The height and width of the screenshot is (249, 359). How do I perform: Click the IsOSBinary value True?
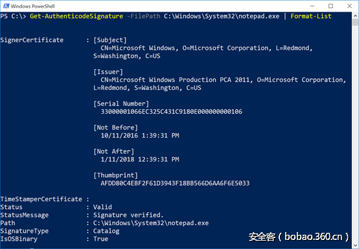coord(100,239)
